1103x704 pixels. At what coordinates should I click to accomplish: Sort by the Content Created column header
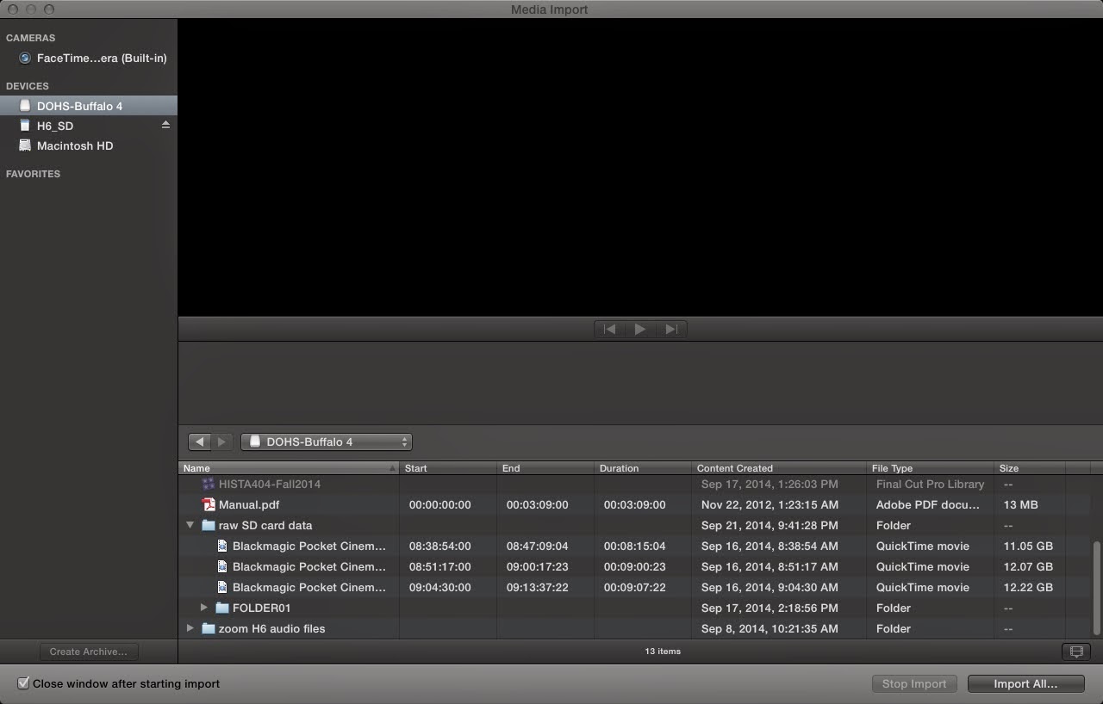tap(780, 468)
